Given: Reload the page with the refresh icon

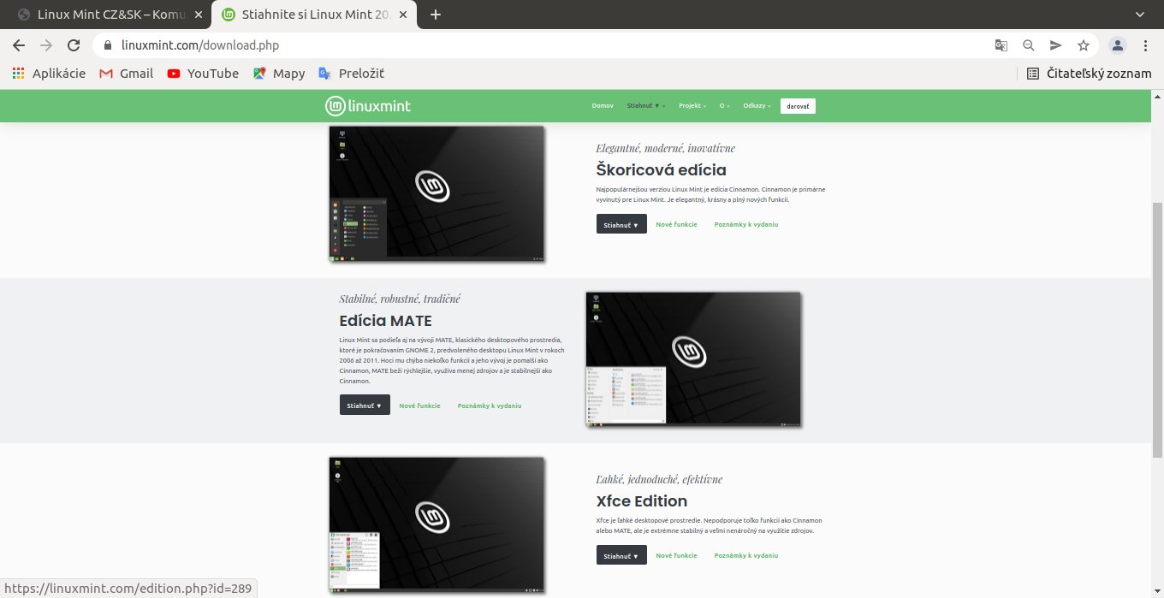Looking at the screenshot, I should [74, 45].
